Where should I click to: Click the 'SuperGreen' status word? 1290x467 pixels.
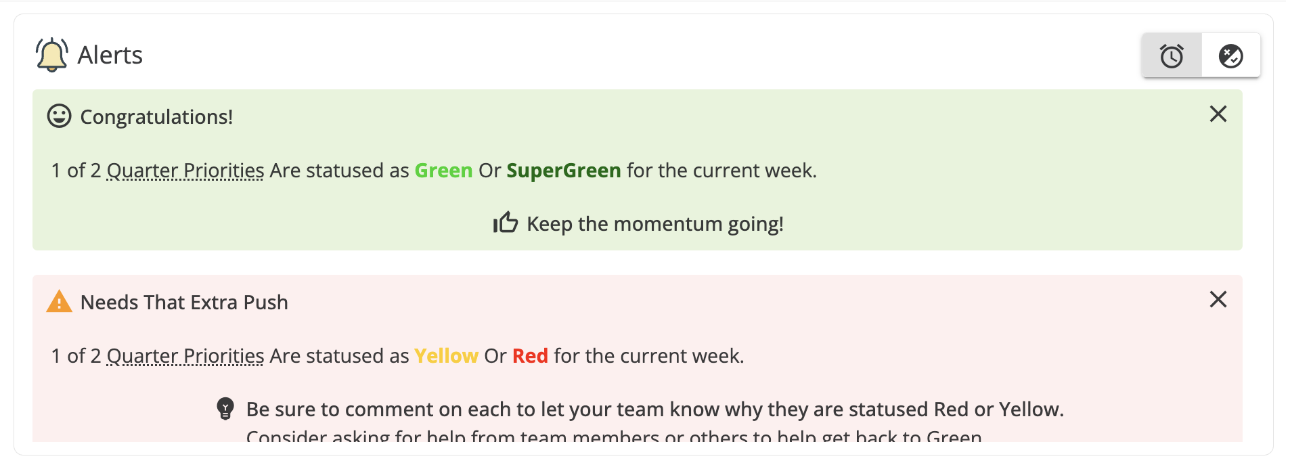coord(563,171)
